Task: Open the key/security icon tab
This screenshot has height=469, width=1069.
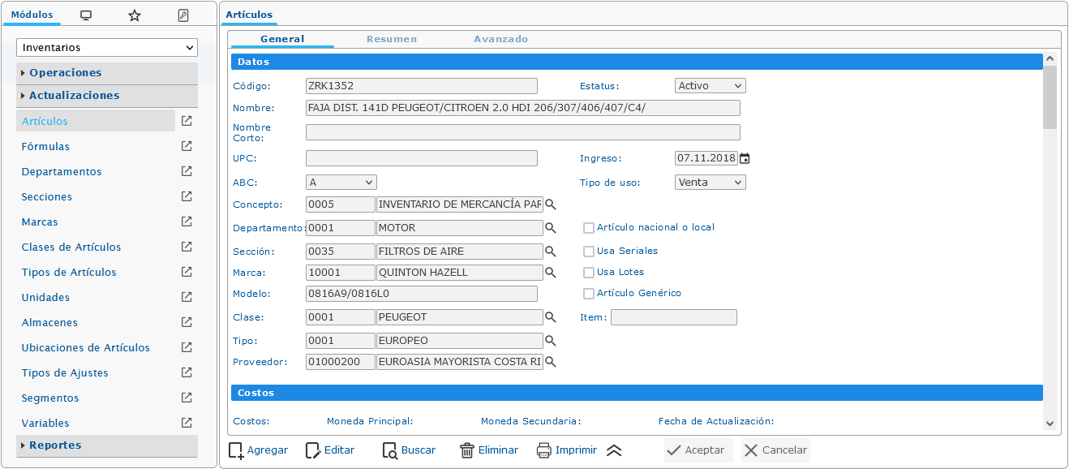Action: click(183, 15)
